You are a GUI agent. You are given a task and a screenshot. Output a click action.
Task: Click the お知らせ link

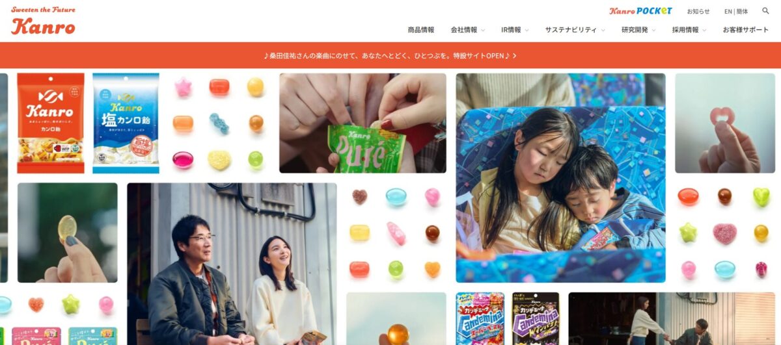click(x=698, y=11)
